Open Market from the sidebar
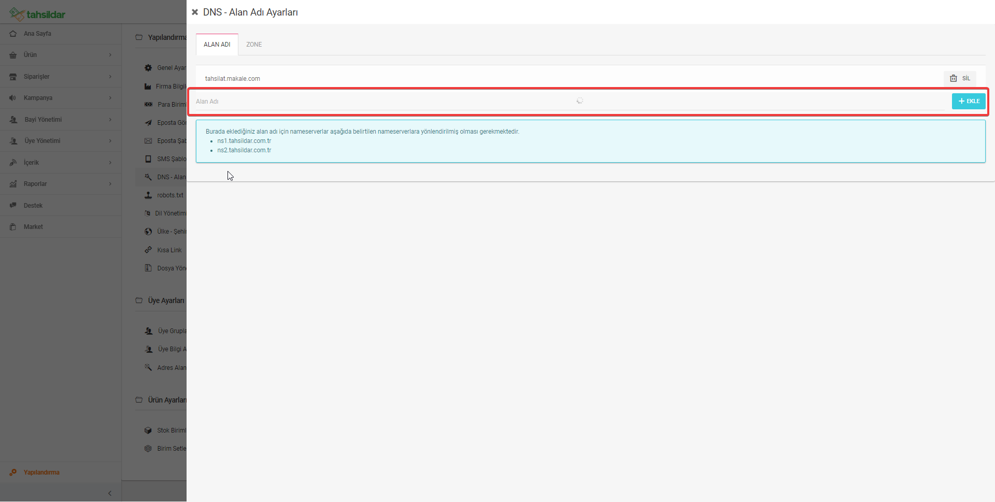995x502 pixels. pyautogui.click(x=61, y=227)
